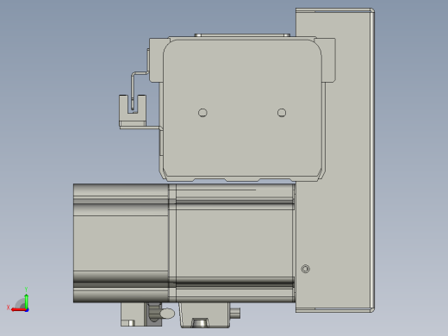Click the XYZ coordinate axis triad
Image resolution: width=448 pixels, height=336 pixels.
[19, 300]
